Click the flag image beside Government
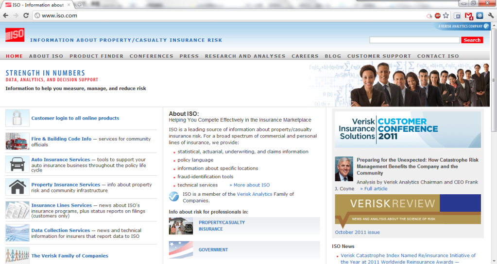The image size is (497, 264). click(x=181, y=250)
